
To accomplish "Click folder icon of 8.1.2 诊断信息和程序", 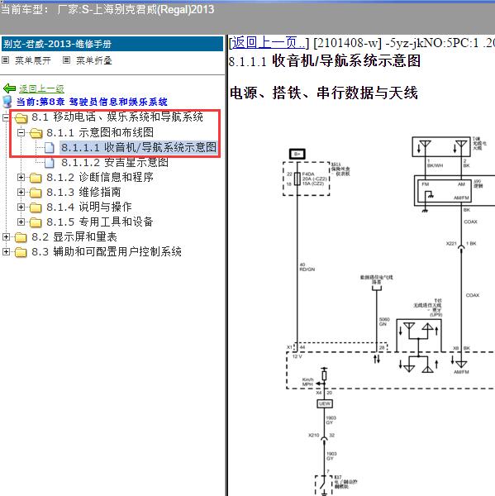I will click(36, 178).
